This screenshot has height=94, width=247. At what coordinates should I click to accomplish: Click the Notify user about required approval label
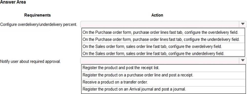[30, 61]
